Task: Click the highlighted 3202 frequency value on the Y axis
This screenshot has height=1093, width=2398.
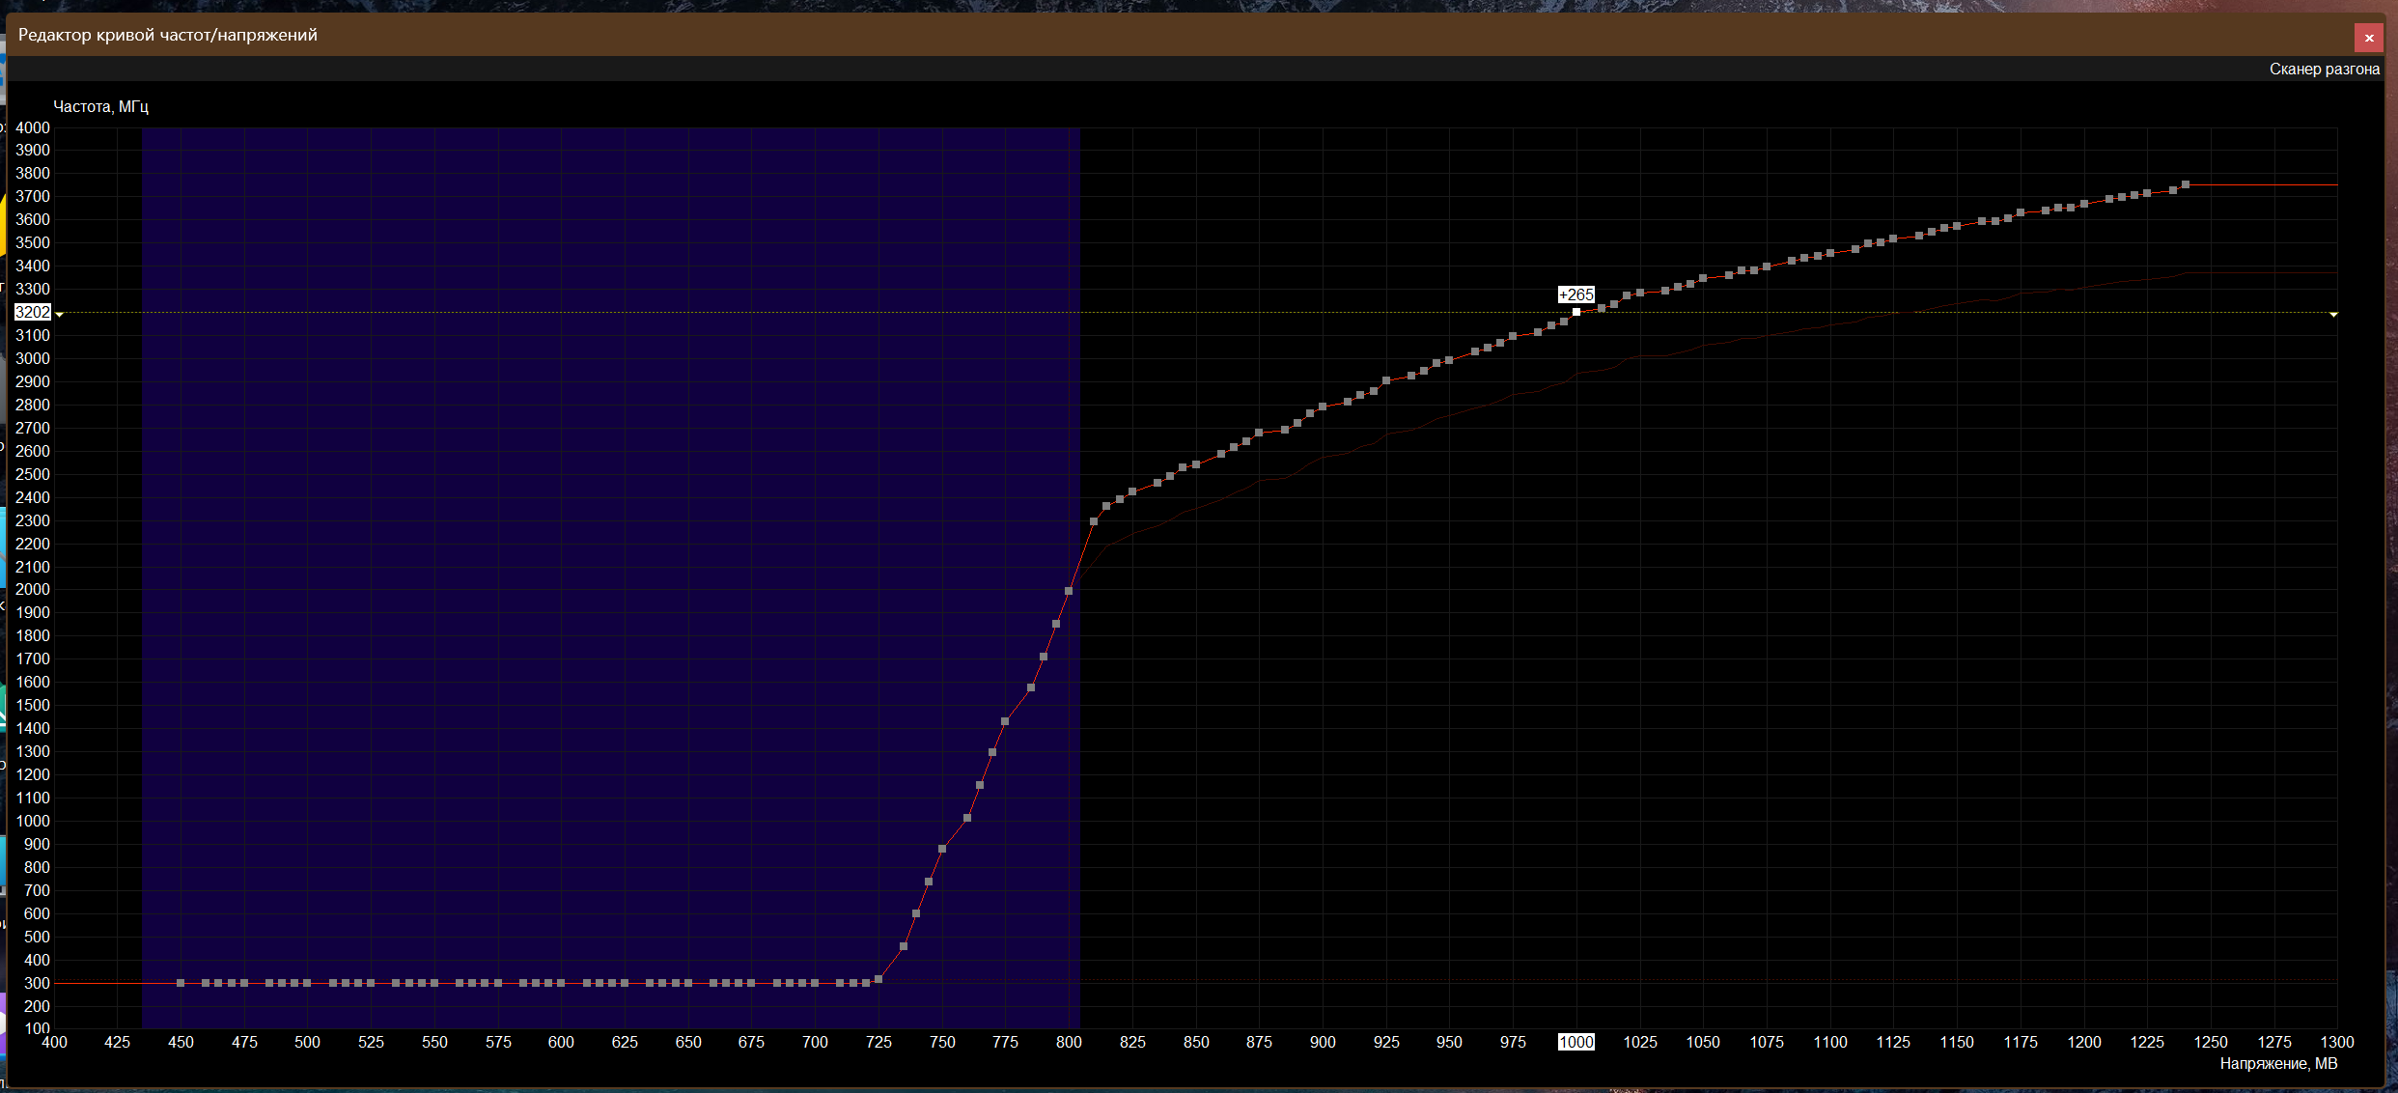Action: [32, 312]
